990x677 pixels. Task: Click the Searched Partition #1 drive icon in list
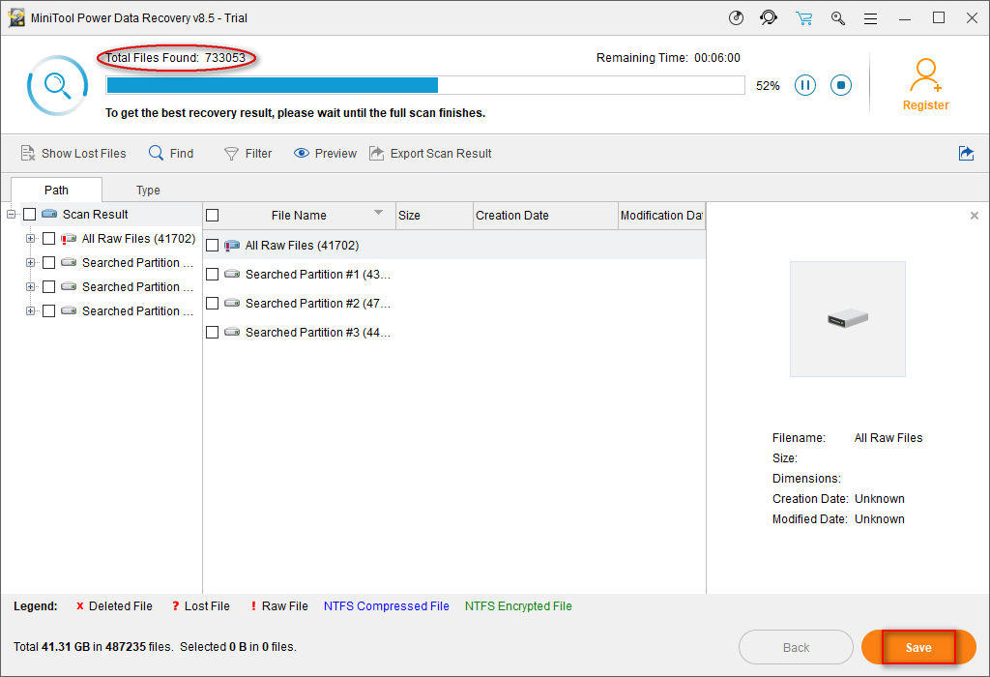pyautogui.click(x=232, y=274)
